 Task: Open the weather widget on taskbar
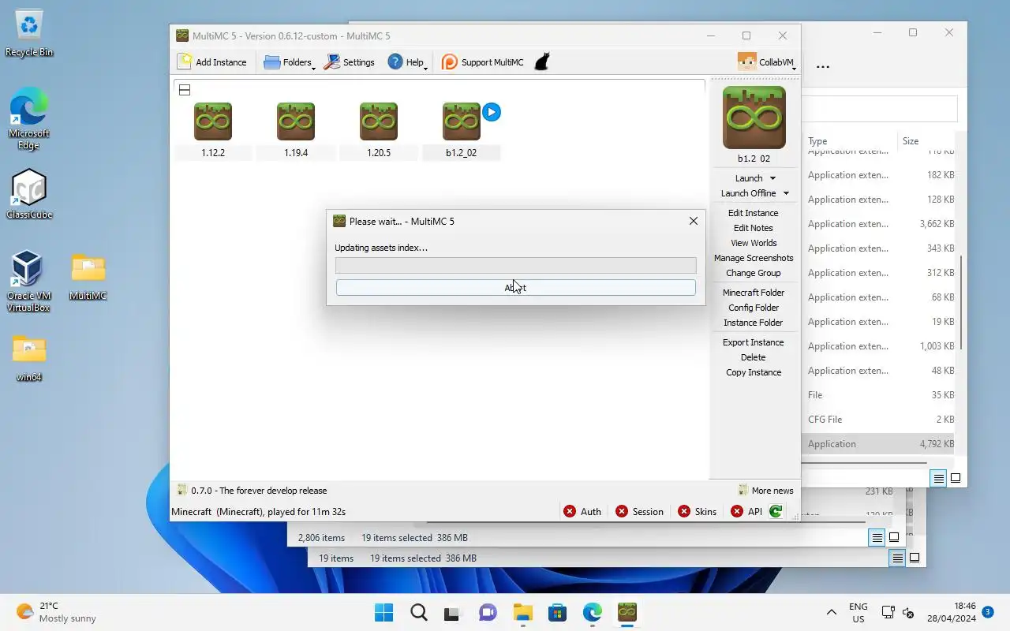point(57,613)
